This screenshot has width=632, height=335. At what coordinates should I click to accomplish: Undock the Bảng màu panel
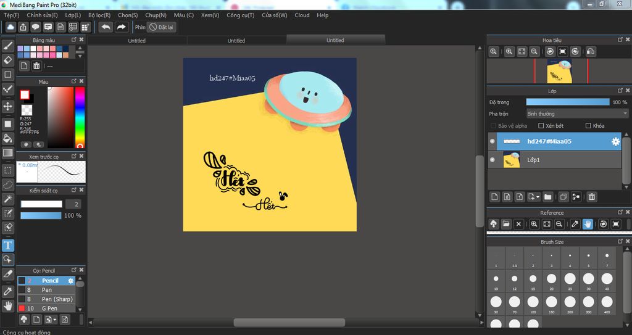click(x=74, y=39)
